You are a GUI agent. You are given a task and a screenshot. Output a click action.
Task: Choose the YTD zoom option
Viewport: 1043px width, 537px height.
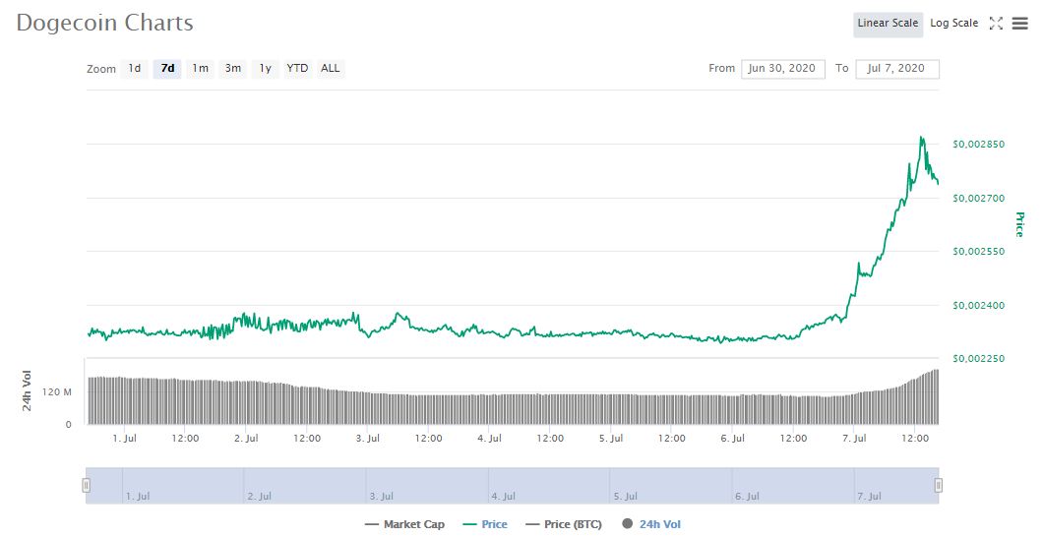click(297, 69)
